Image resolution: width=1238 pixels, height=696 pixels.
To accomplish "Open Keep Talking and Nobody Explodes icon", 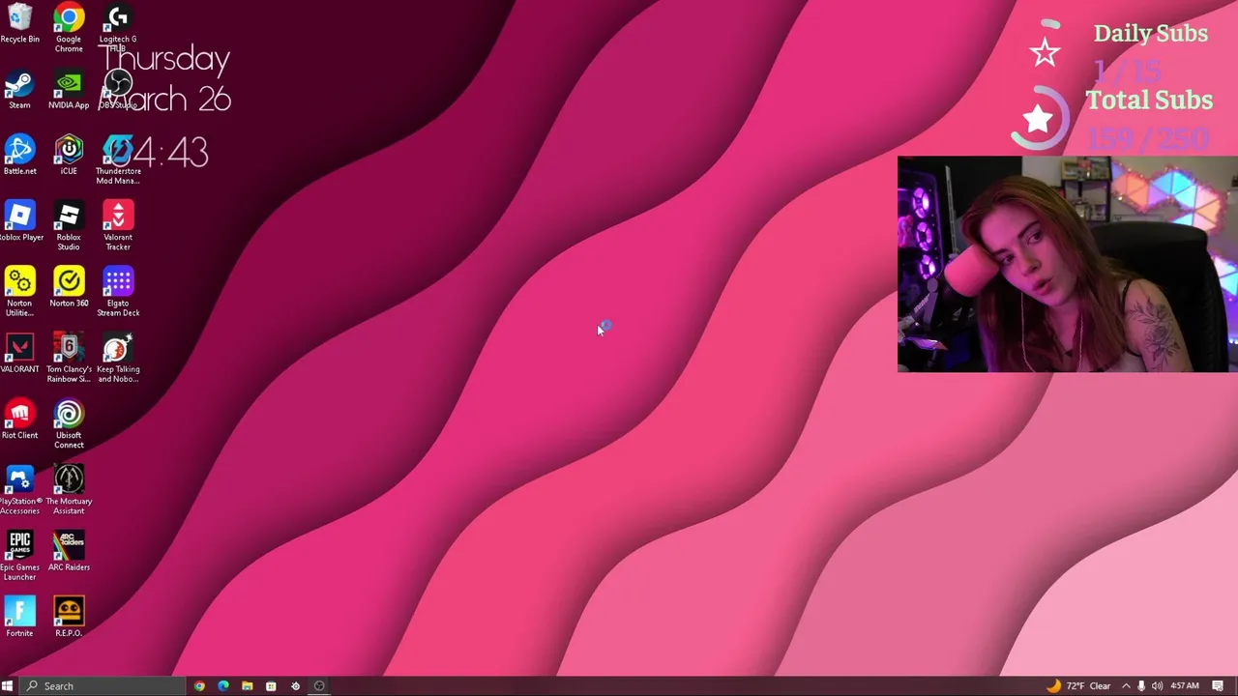I will pyautogui.click(x=118, y=358).
